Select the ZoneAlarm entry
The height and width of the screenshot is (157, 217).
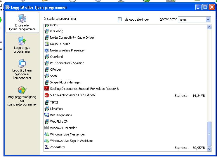[x=125, y=147]
